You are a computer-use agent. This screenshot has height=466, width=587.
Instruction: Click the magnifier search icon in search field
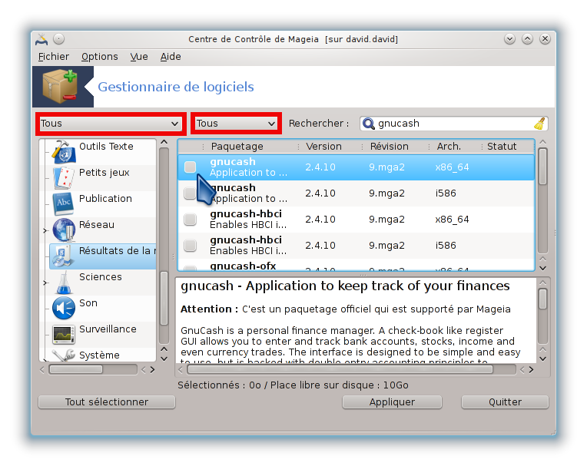tap(369, 124)
